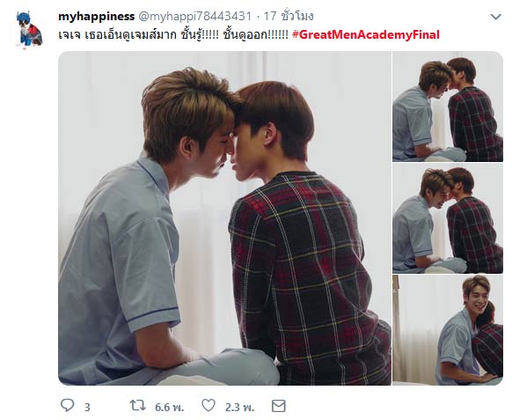Open the middle right small photo
Screen dimensions: 512x420
(x=448, y=218)
